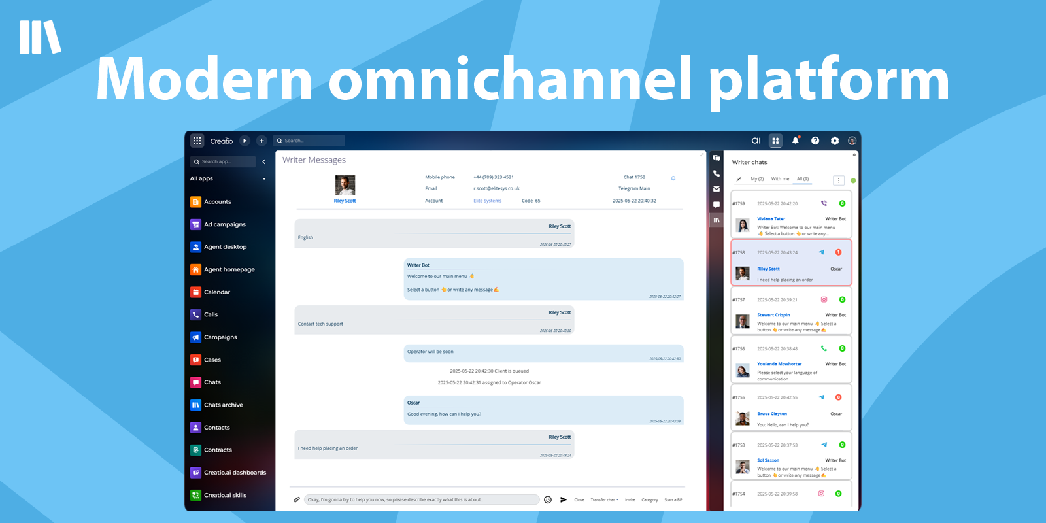Open Youlanda Mcwhorter chat #1756
Image resolution: width=1046 pixels, height=523 pixels.
[x=791, y=360]
